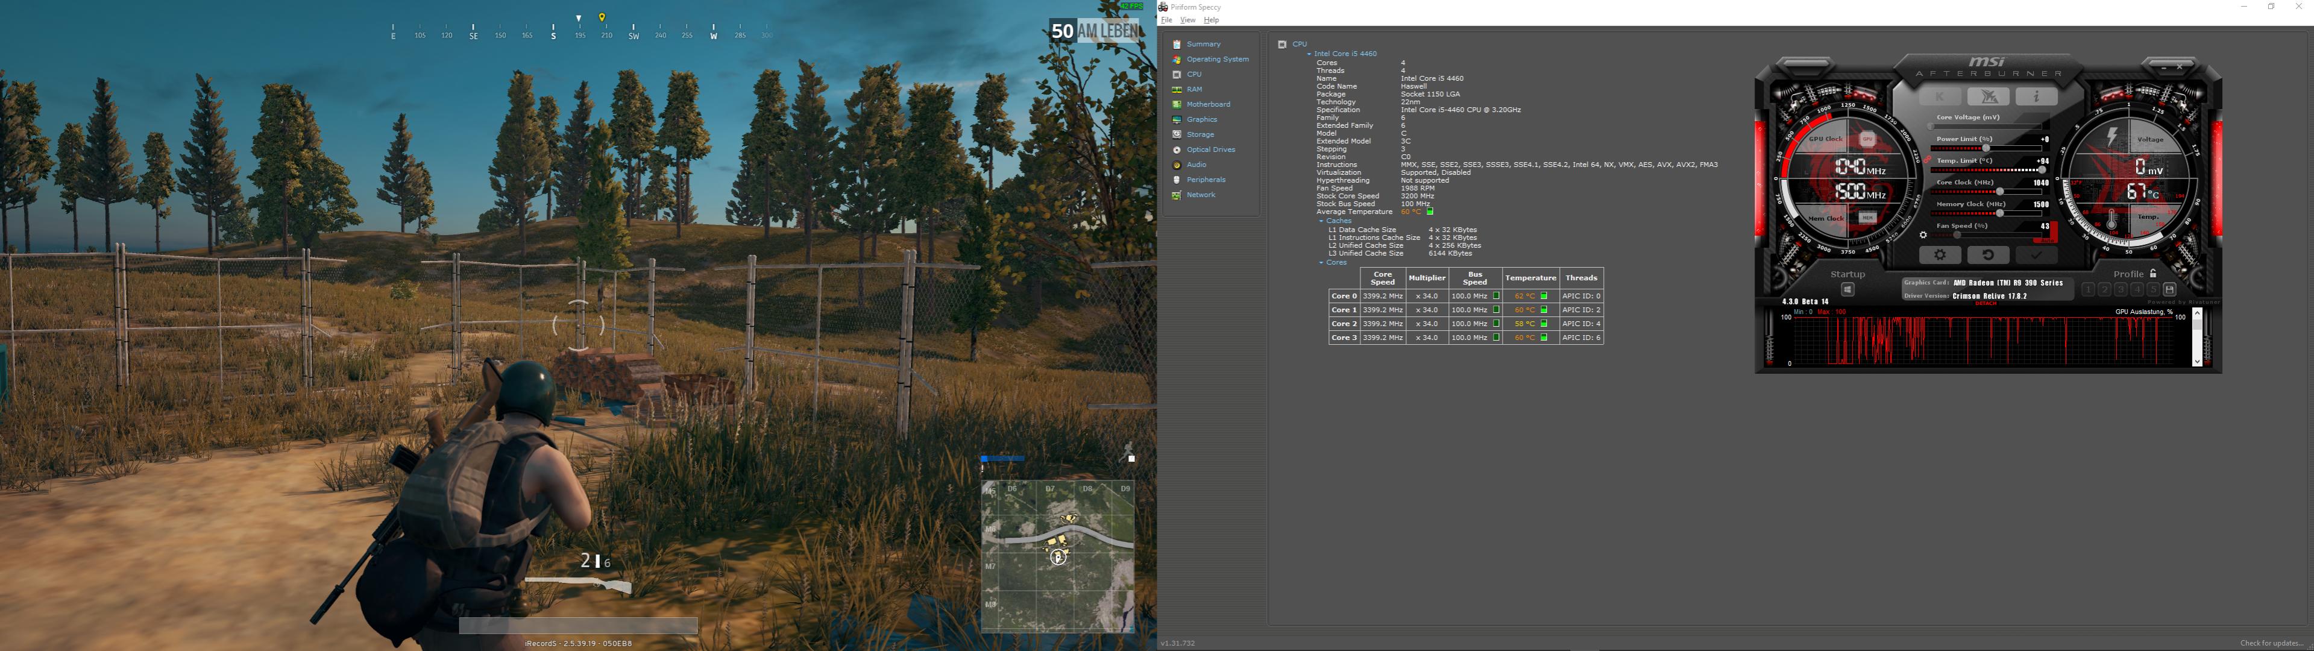Viewport: 2314px width, 651px height.
Task: Select Afterburner profile slot 3
Action: click(x=2121, y=289)
